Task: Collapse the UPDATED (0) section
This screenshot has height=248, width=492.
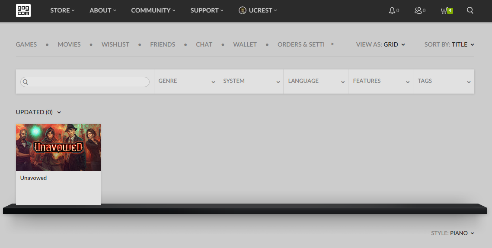Action: 38,112
